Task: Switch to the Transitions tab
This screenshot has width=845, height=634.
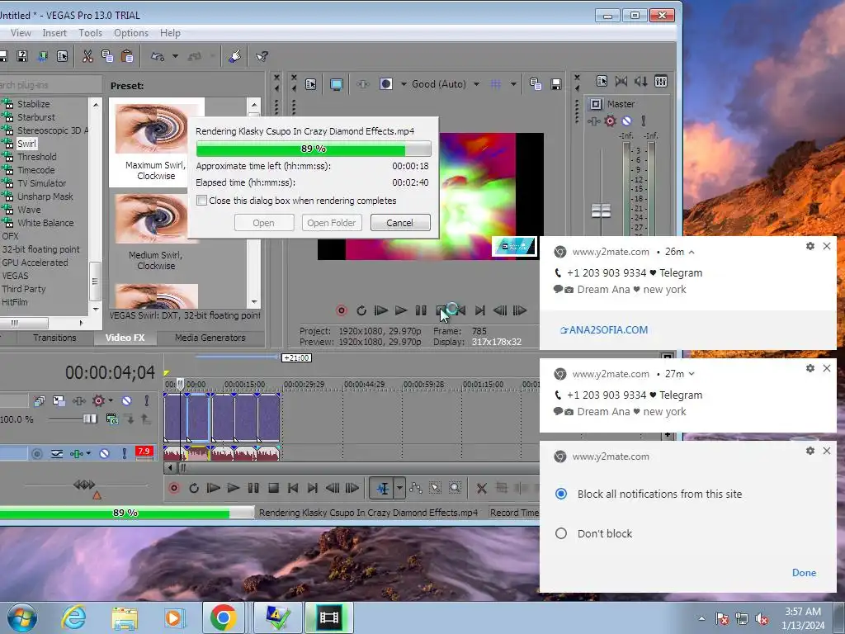Action: click(x=54, y=338)
